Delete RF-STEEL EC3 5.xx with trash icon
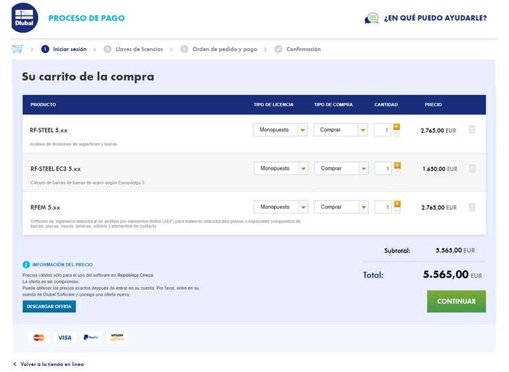The image size is (509, 372). [x=472, y=169]
